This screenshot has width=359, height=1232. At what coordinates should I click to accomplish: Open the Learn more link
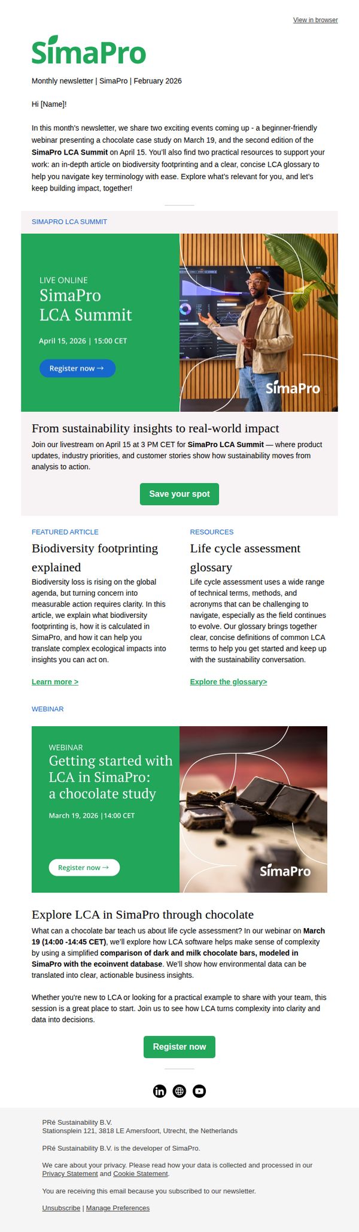[x=55, y=681]
